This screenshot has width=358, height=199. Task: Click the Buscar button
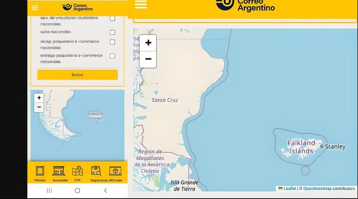coord(77,75)
